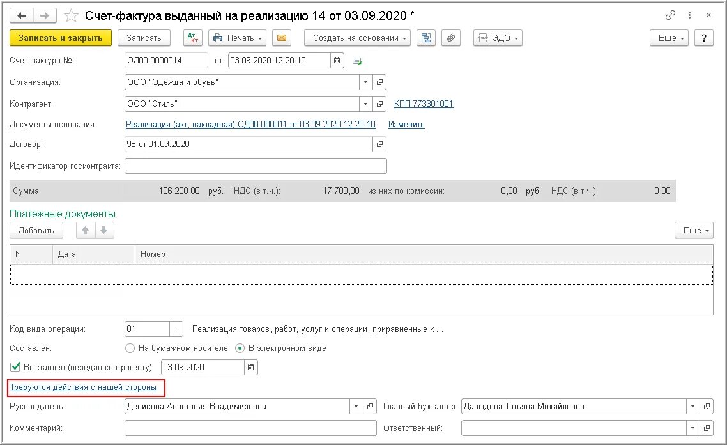The height and width of the screenshot is (445, 727).
Task: Open Требуются действия с нашей стороны link
Action: pyautogui.click(x=84, y=387)
